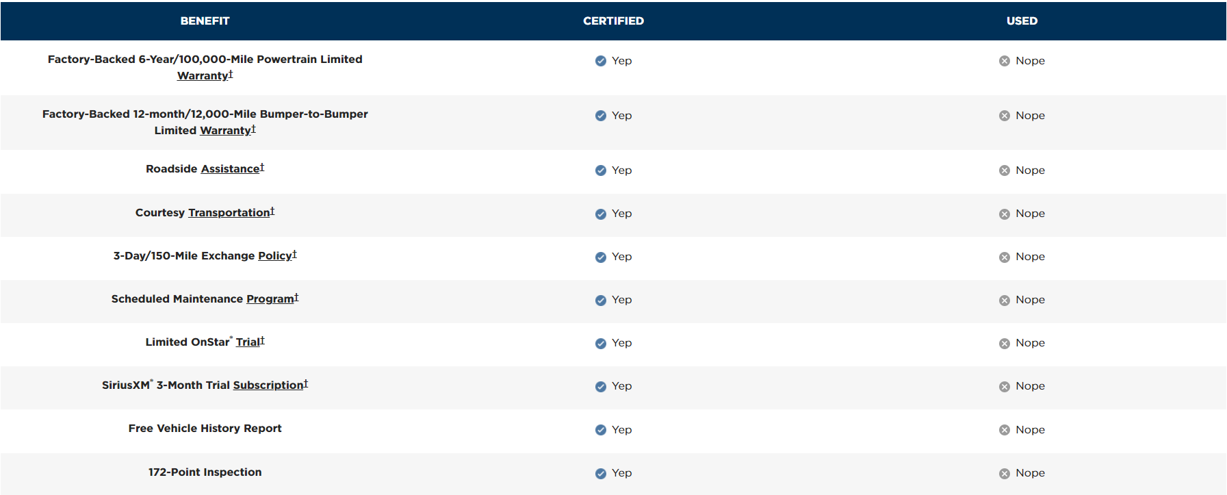Select the CERTIFIED column header
Viewport: 1227px width, 495px height.
[x=613, y=21]
